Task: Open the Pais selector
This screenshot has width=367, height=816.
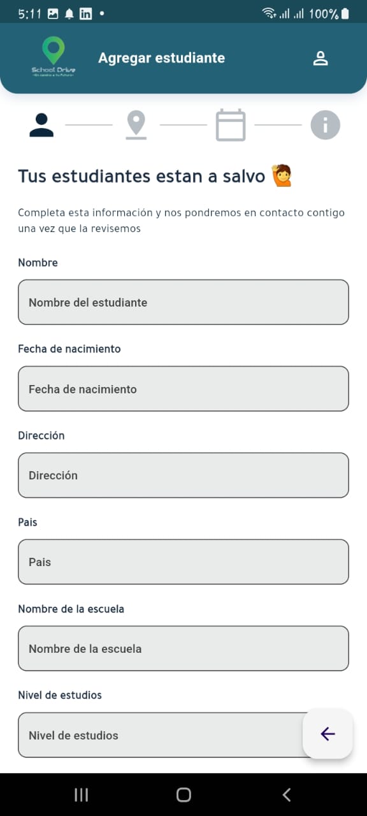Action: [183, 562]
